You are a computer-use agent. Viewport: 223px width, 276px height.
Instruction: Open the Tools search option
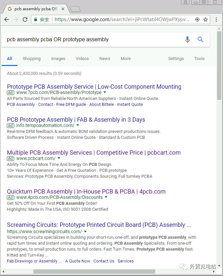pos(199,59)
